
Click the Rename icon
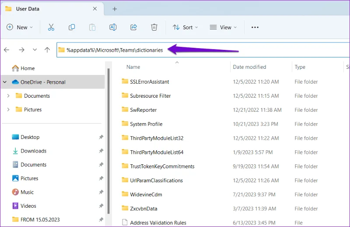pos(113,27)
